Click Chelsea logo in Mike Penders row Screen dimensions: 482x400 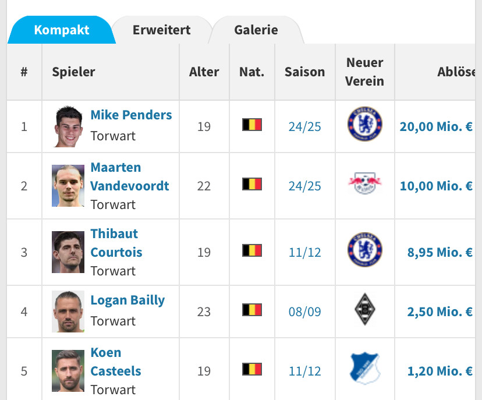tap(364, 125)
